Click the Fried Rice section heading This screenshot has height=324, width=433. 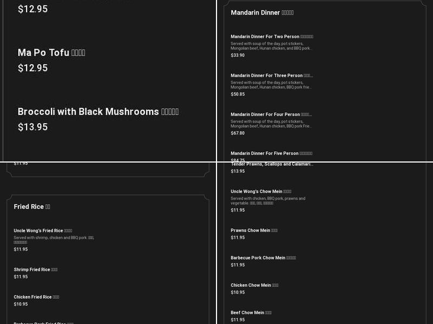(x=32, y=207)
